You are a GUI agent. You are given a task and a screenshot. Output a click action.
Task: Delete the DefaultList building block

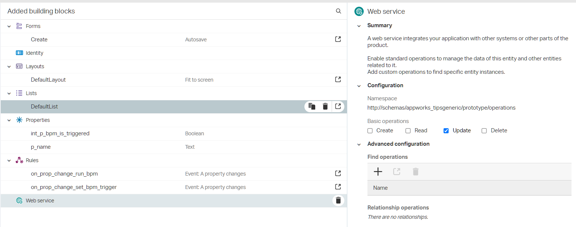(325, 107)
